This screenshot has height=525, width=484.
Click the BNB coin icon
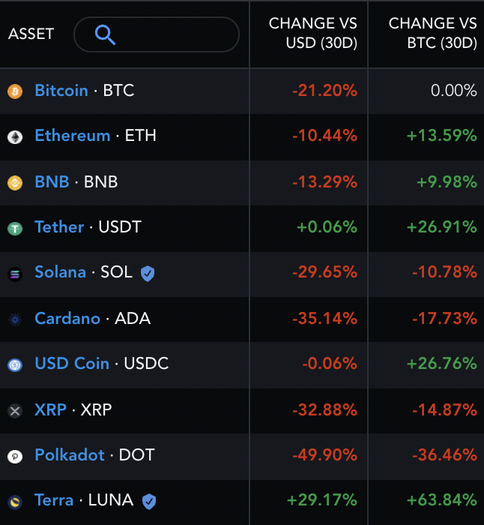coord(15,182)
